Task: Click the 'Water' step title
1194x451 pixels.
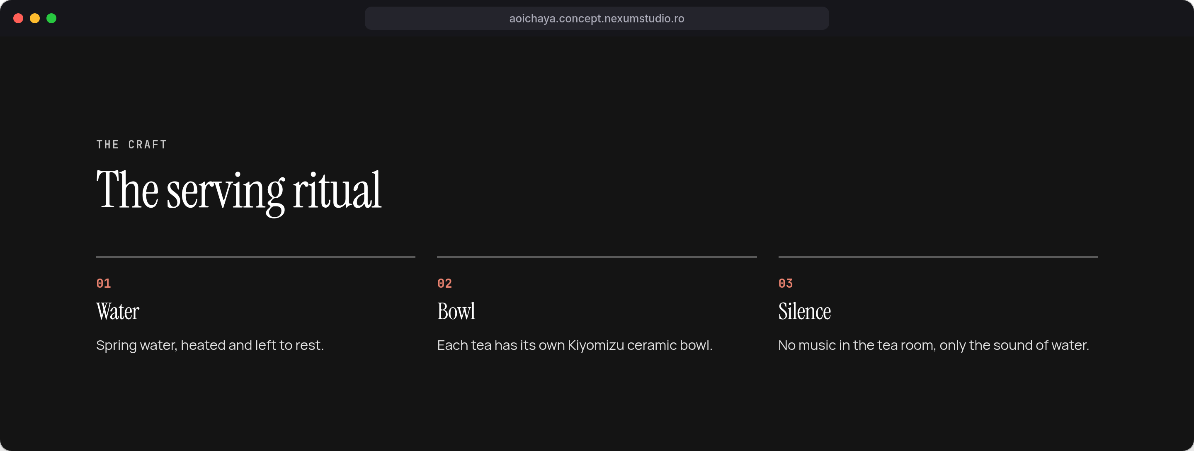Action: [x=118, y=311]
